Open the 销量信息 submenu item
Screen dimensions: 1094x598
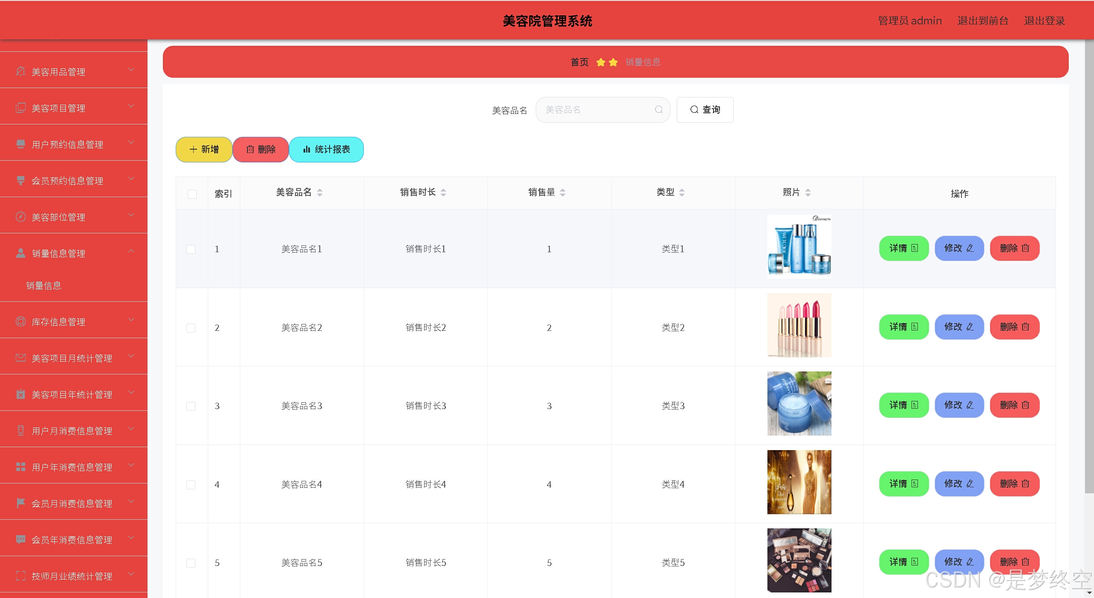(x=44, y=286)
